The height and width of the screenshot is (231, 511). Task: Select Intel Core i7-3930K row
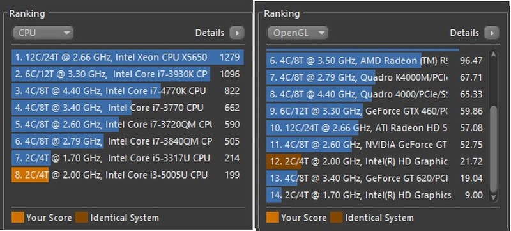tap(128, 74)
